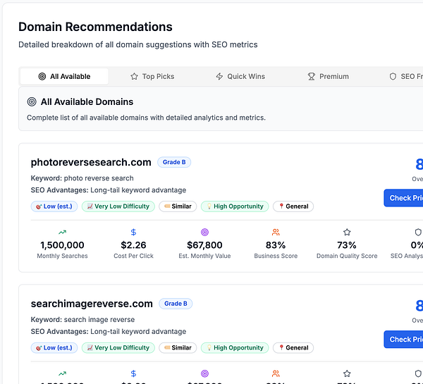Image resolution: width=423 pixels, height=384 pixels.
Task: Click the trend icon in searchimagereverse.com card
Action: [62, 373]
